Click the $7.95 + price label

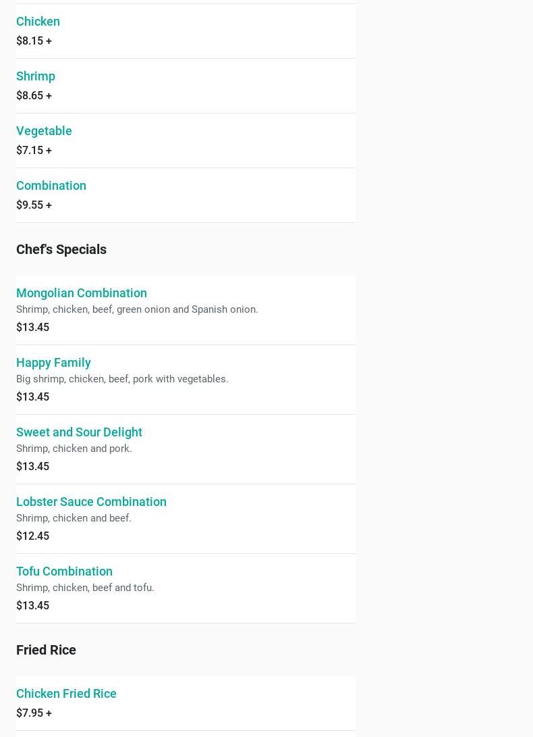coord(34,713)
